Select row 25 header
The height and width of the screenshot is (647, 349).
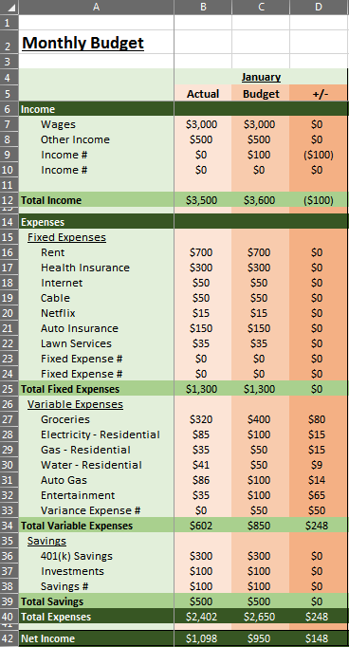point(9,389)
